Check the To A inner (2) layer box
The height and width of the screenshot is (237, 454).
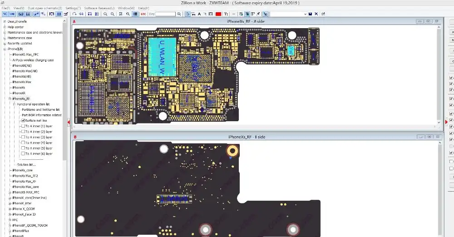coord(23,132)
